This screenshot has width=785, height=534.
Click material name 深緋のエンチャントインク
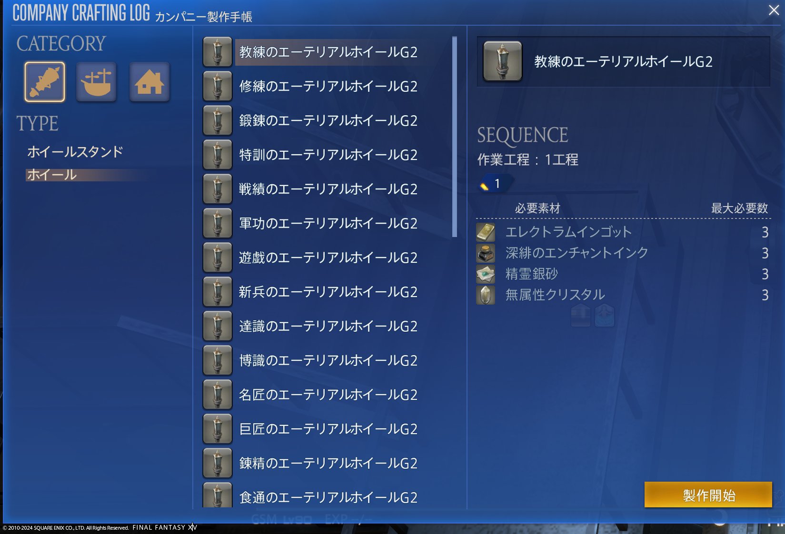point(576,253)
